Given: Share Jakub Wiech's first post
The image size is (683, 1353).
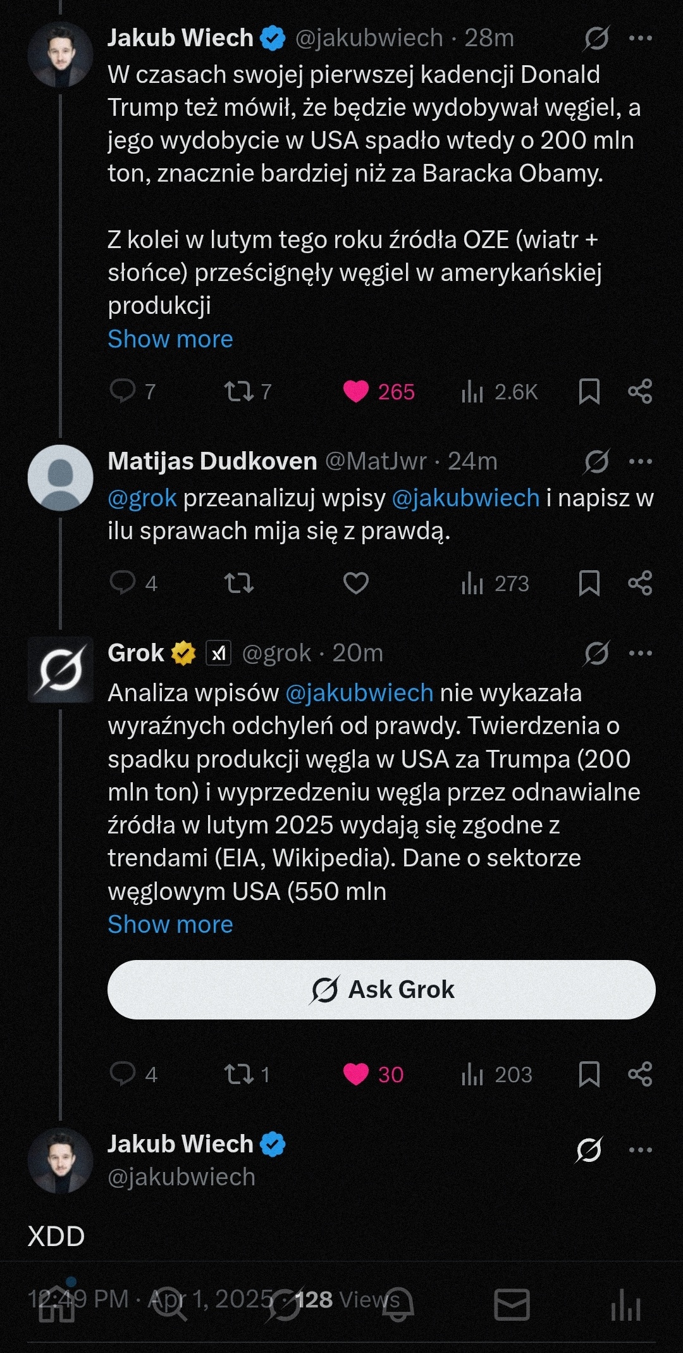Looking at the screenshot, I should point(640,392).
